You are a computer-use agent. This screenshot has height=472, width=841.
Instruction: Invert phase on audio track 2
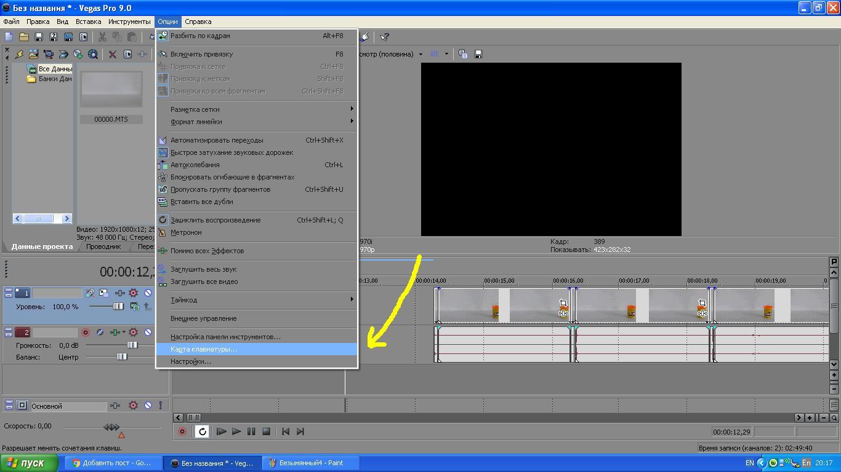pos(100,332)
